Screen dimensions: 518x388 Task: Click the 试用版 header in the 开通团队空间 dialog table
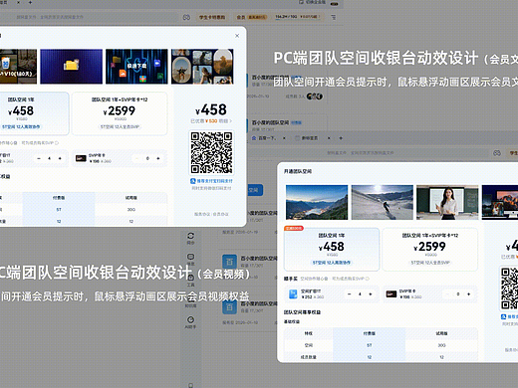point(441,333)
